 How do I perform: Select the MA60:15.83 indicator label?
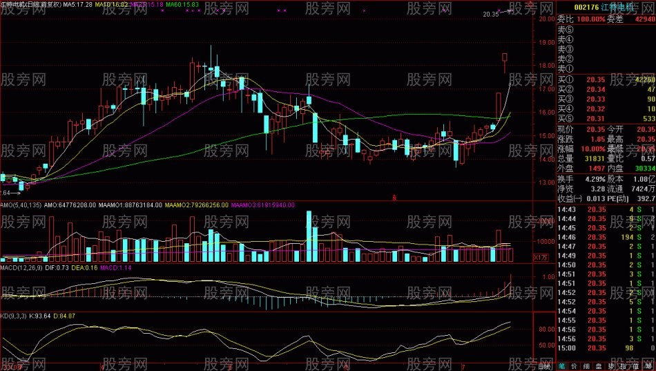click(x=182, y=5)
